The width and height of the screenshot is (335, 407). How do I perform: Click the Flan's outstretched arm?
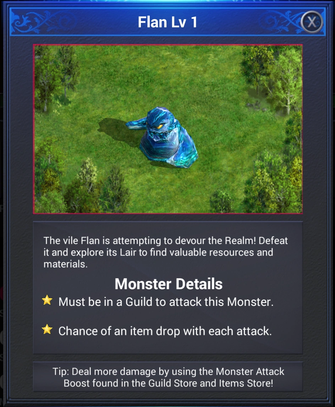point(136,123)
